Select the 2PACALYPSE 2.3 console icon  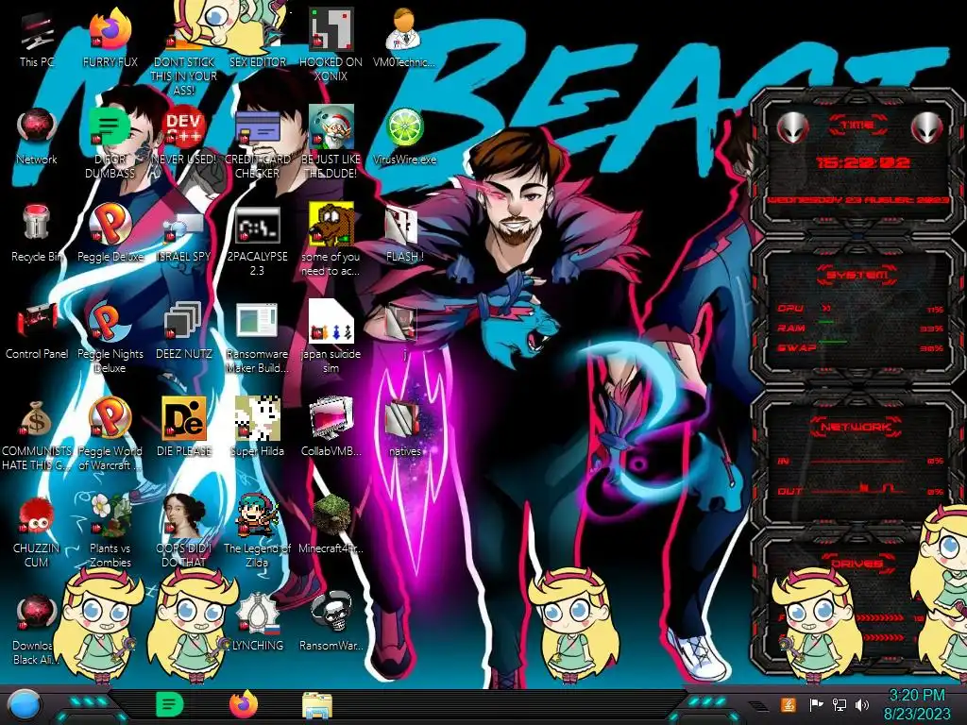click(257, 226)
